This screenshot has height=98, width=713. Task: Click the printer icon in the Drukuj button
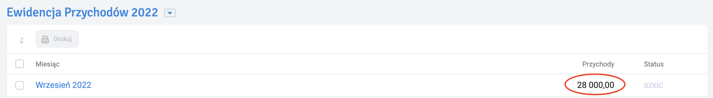pyautogui.click(x=45, y=39)
